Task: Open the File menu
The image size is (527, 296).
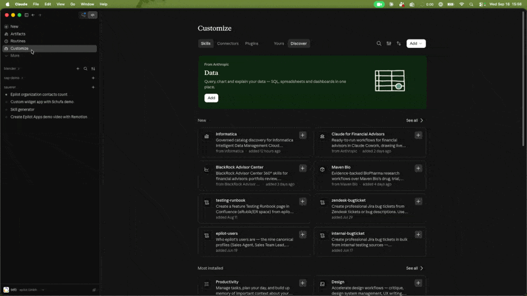Action: [x=36, y=5]
